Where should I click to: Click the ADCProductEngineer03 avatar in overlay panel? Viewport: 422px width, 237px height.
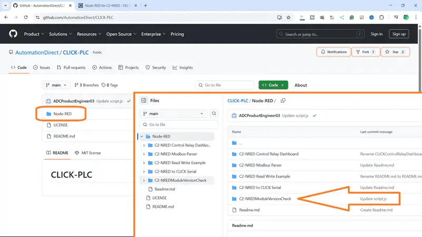[x=234, y=115]
